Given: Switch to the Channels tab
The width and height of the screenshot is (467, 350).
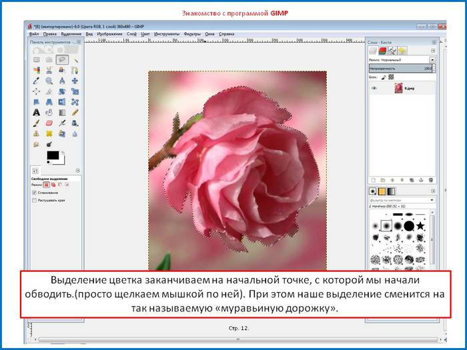Looking at the screenshot, I should tap(383, 51).
